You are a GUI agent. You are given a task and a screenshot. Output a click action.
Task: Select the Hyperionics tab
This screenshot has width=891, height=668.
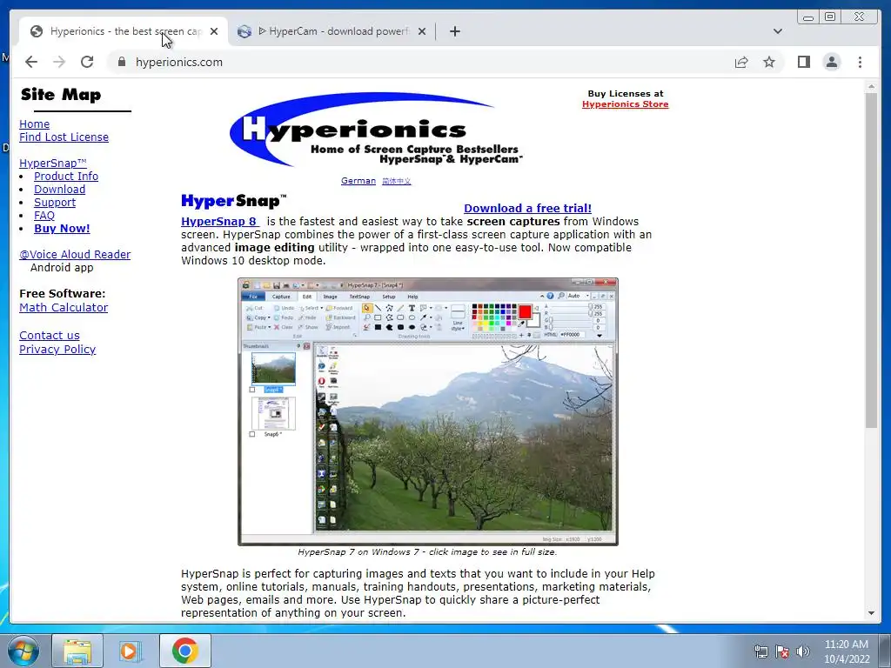point(124,31)
